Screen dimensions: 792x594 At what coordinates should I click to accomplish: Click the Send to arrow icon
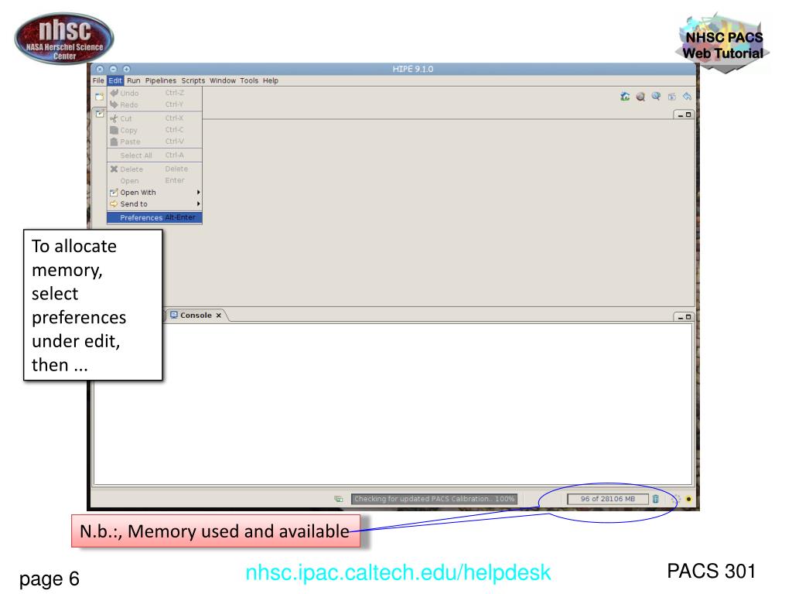(114, 204)
